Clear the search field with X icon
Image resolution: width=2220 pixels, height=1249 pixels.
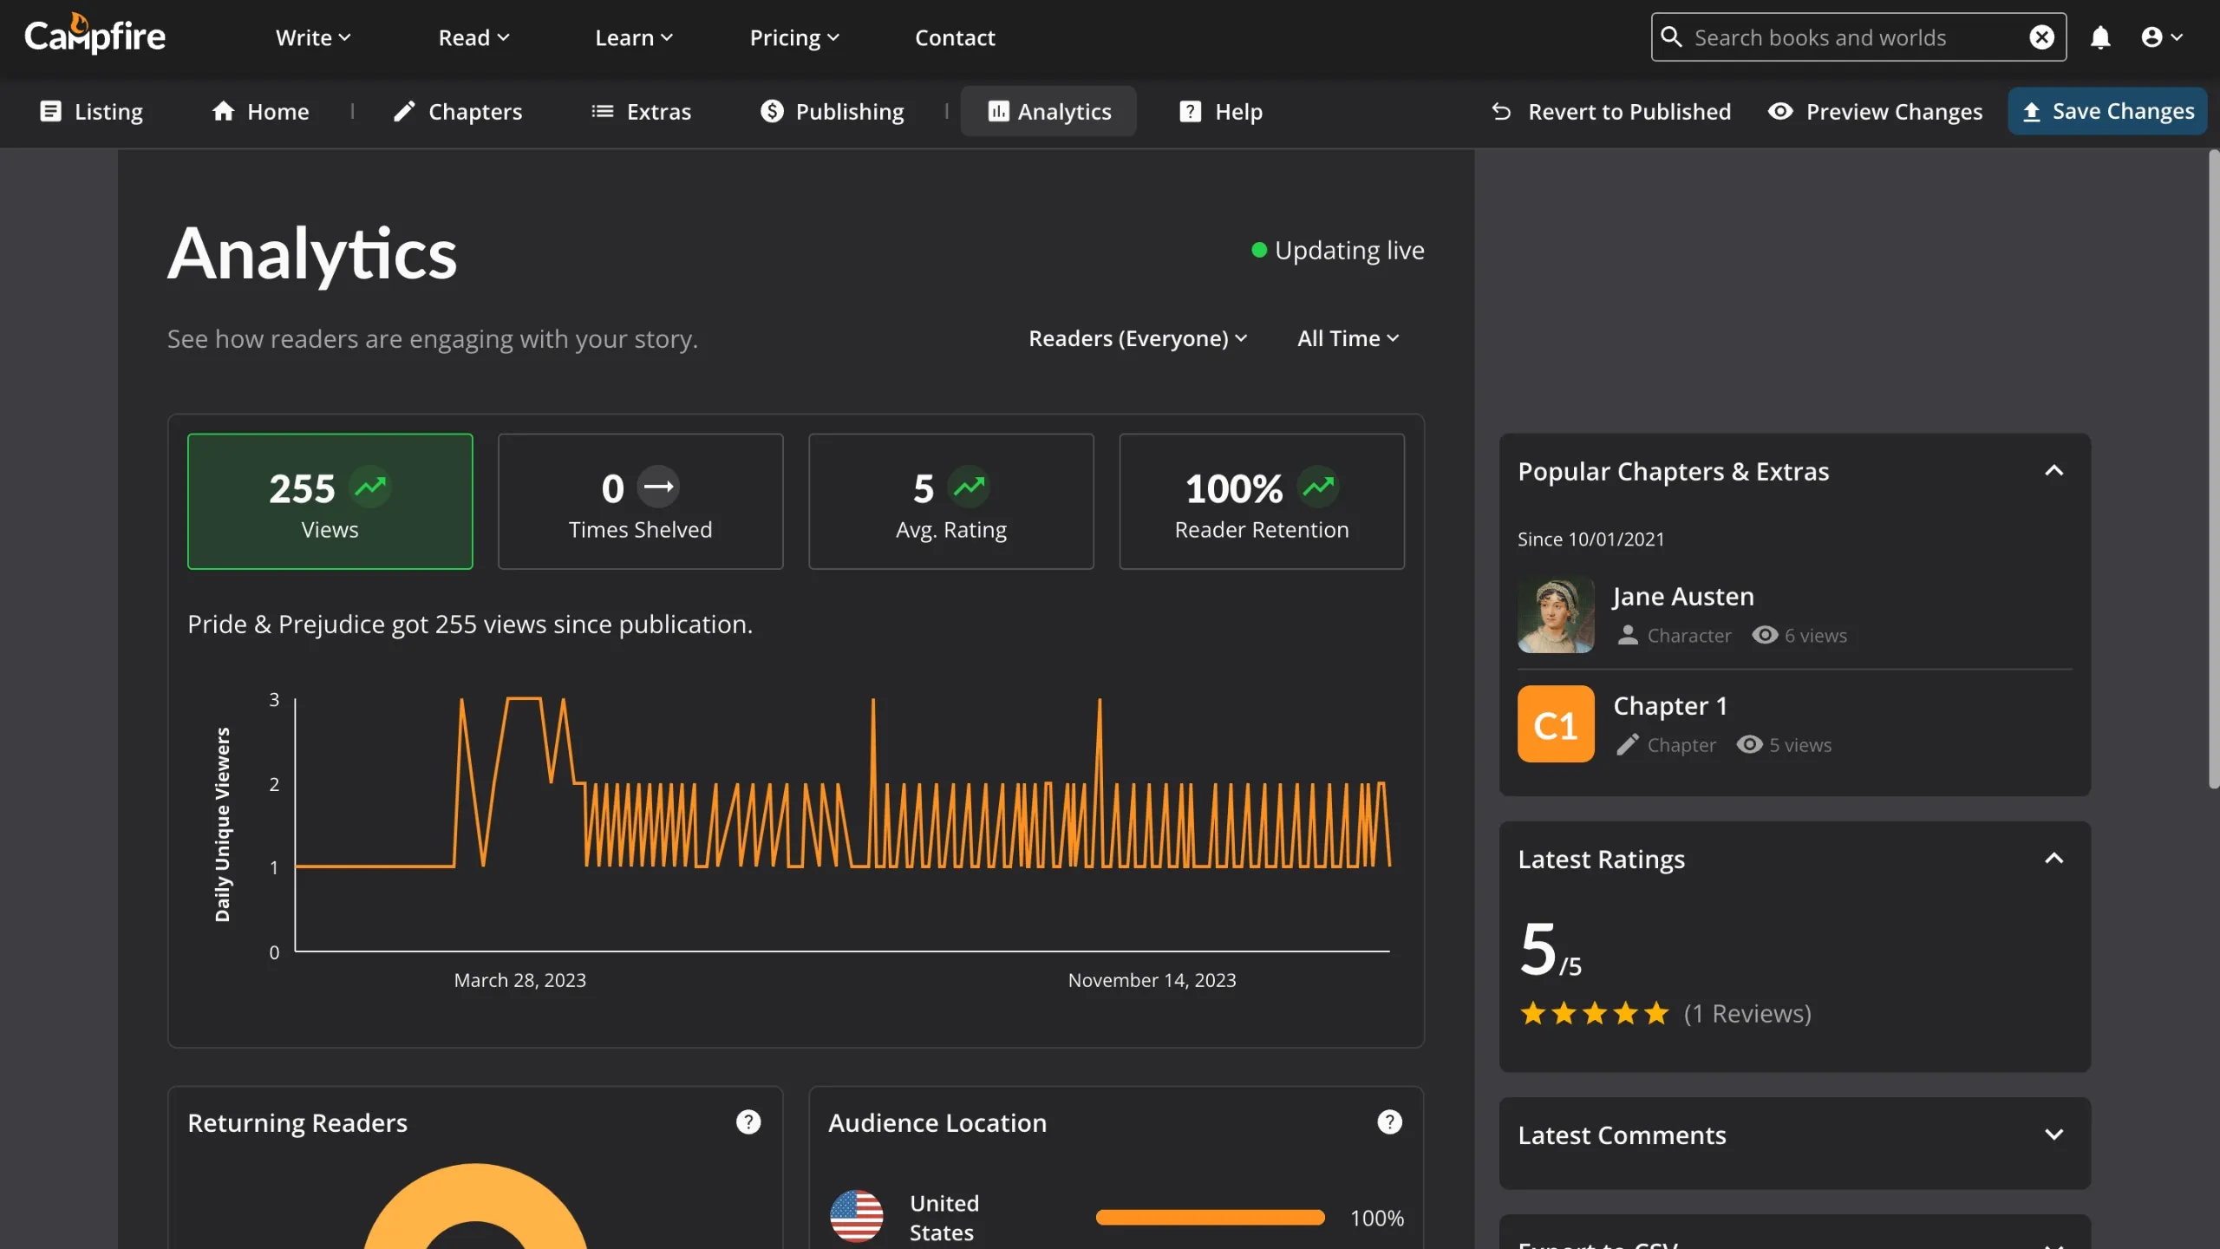[x=2041, y=37]
